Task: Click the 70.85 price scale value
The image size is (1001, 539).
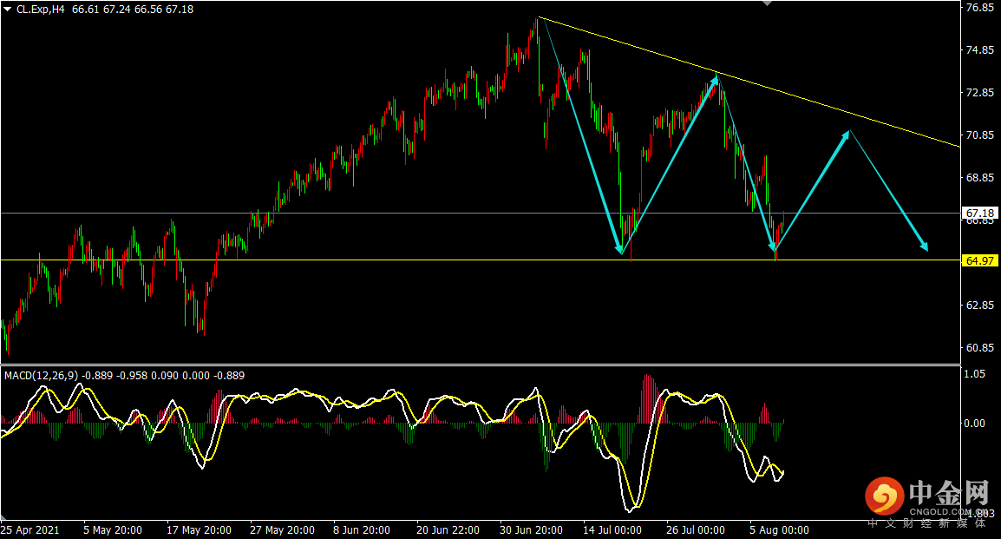Action: click(x=980, y=135)
